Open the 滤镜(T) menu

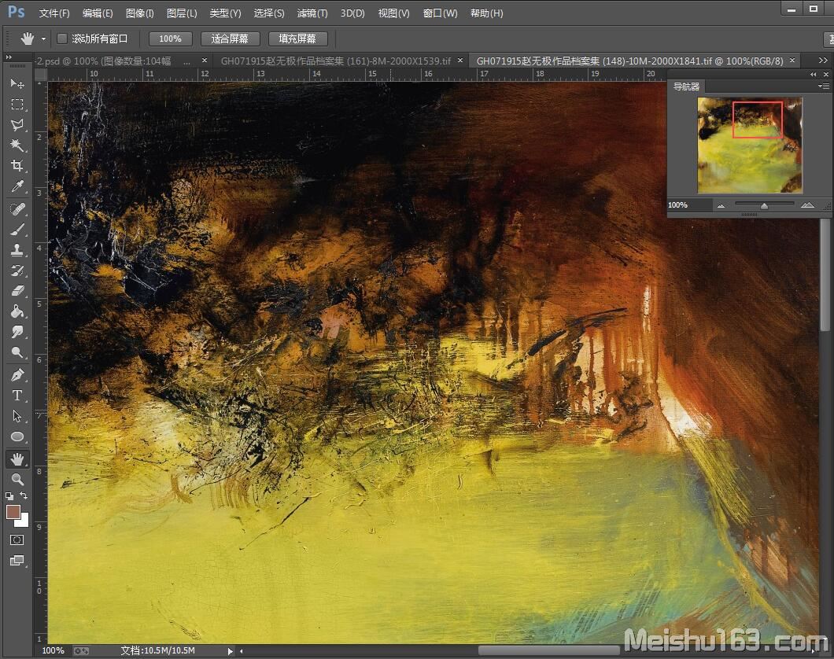pos(312,13)
